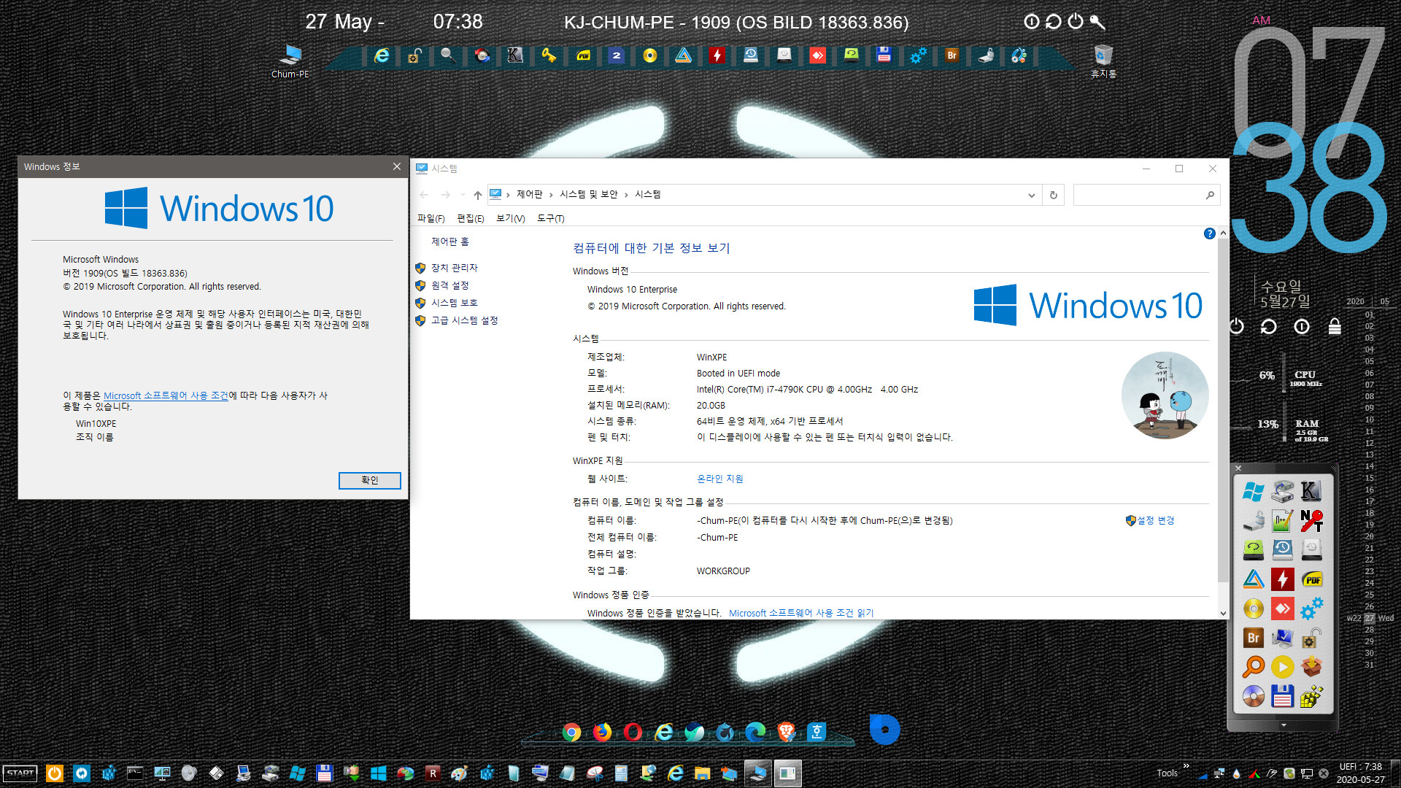Viewport: 1401px width, 788px height.
Task: Open 시스템 보호 in the left pane
Action: click(454, 303)
